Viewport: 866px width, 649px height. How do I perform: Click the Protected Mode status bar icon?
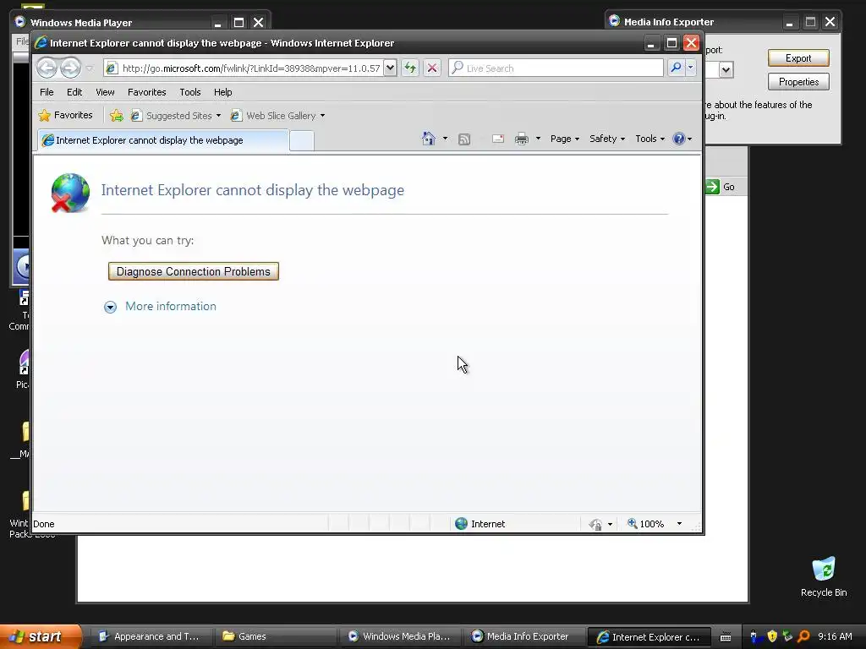(595, 524)
